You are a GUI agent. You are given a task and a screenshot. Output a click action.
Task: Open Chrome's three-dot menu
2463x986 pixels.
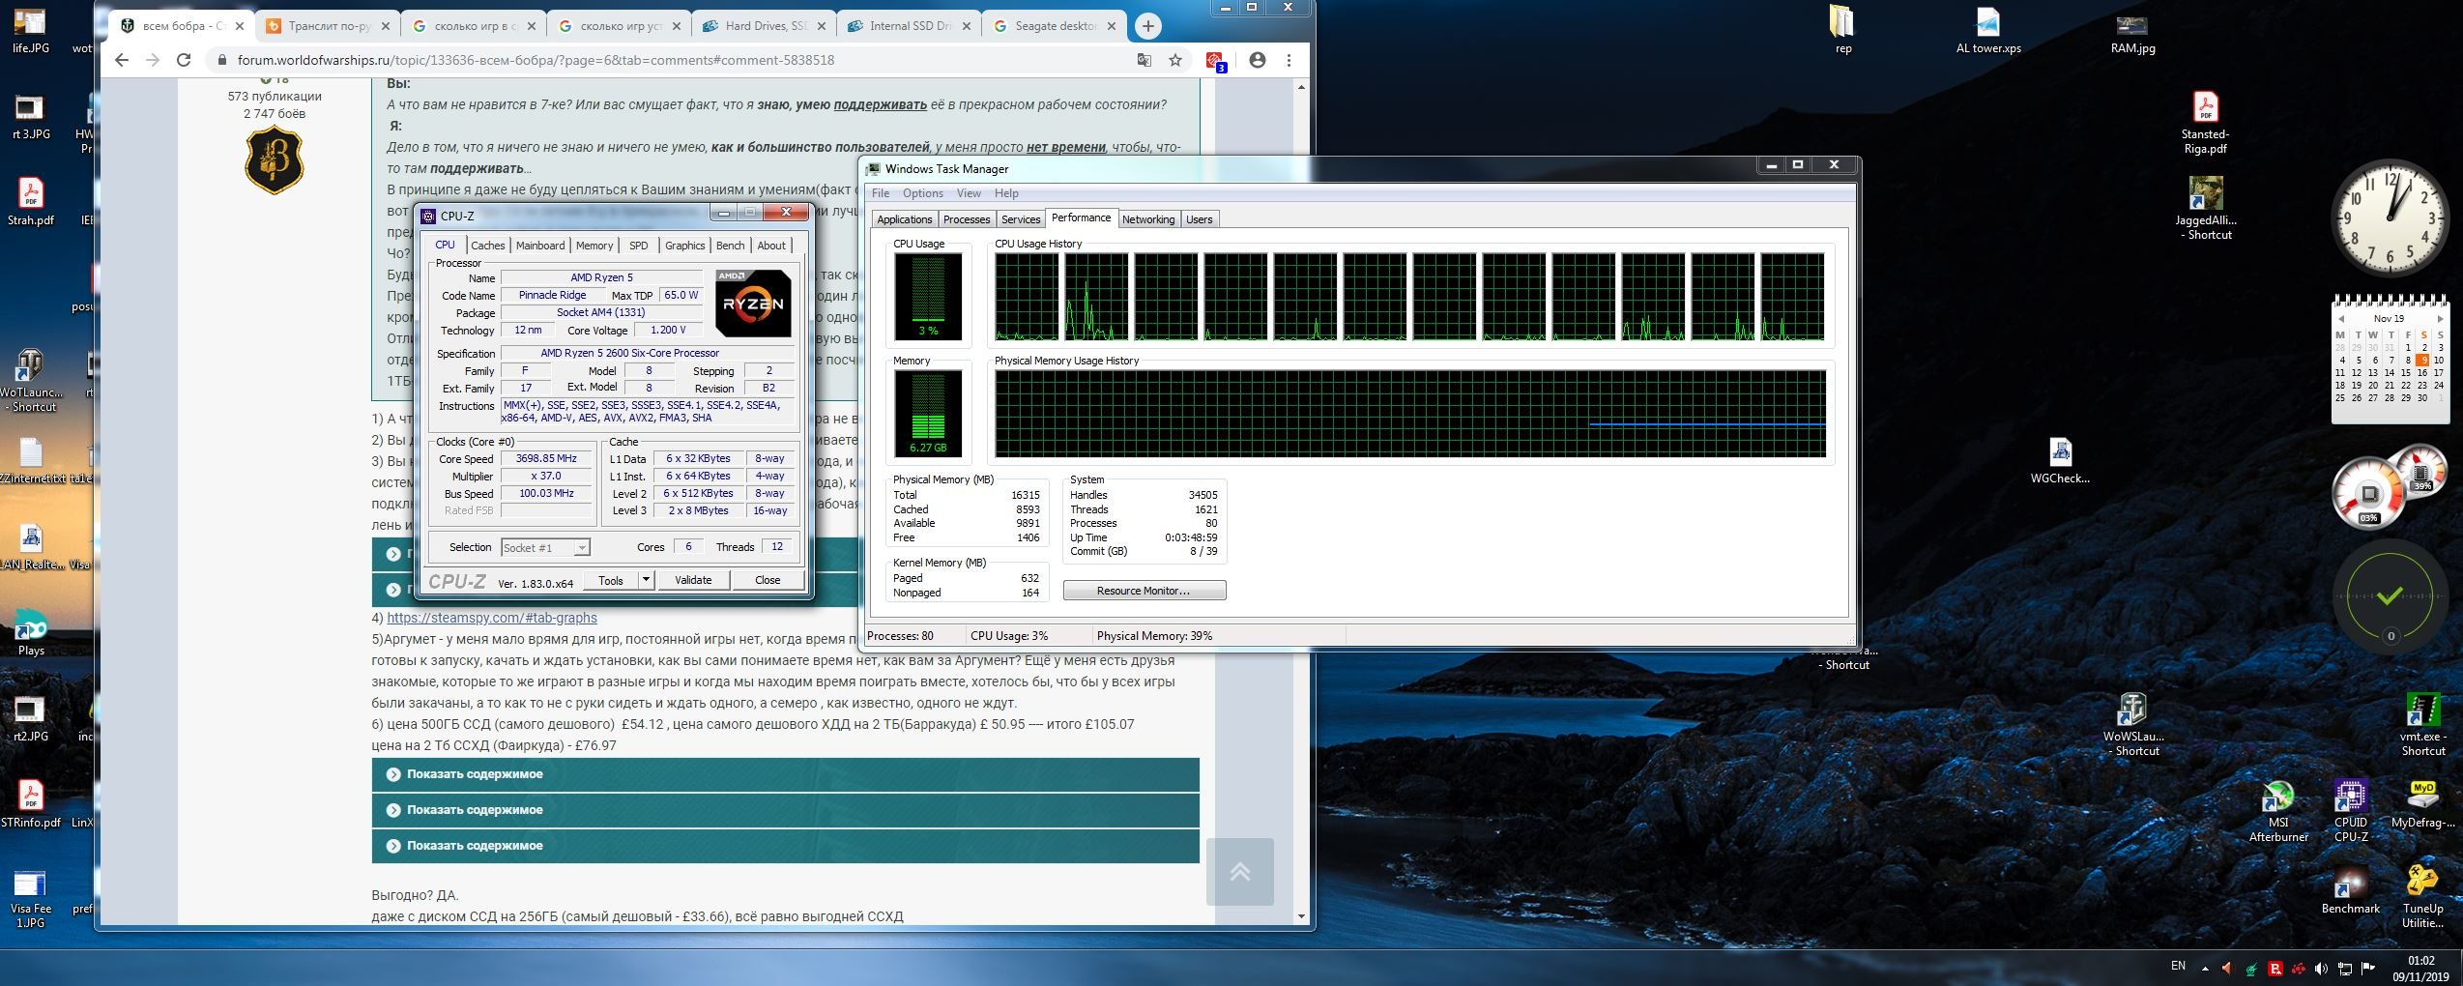1289,60
